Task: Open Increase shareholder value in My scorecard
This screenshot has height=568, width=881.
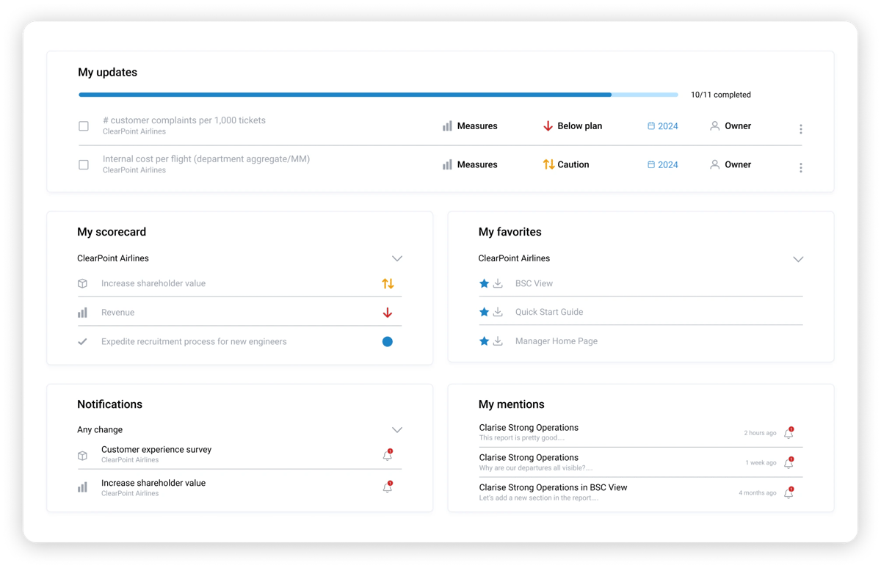Action: pos(153,283)
